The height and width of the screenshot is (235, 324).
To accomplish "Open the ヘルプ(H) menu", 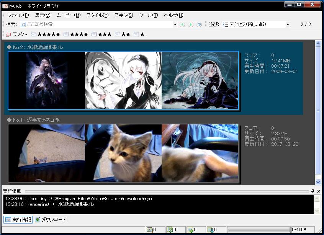I will point(173,15).
